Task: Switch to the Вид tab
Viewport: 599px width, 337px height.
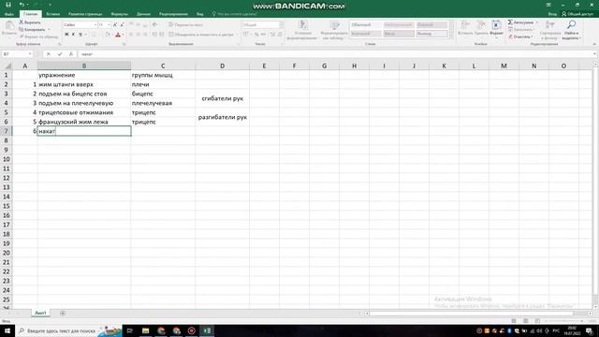Action: 199,14
